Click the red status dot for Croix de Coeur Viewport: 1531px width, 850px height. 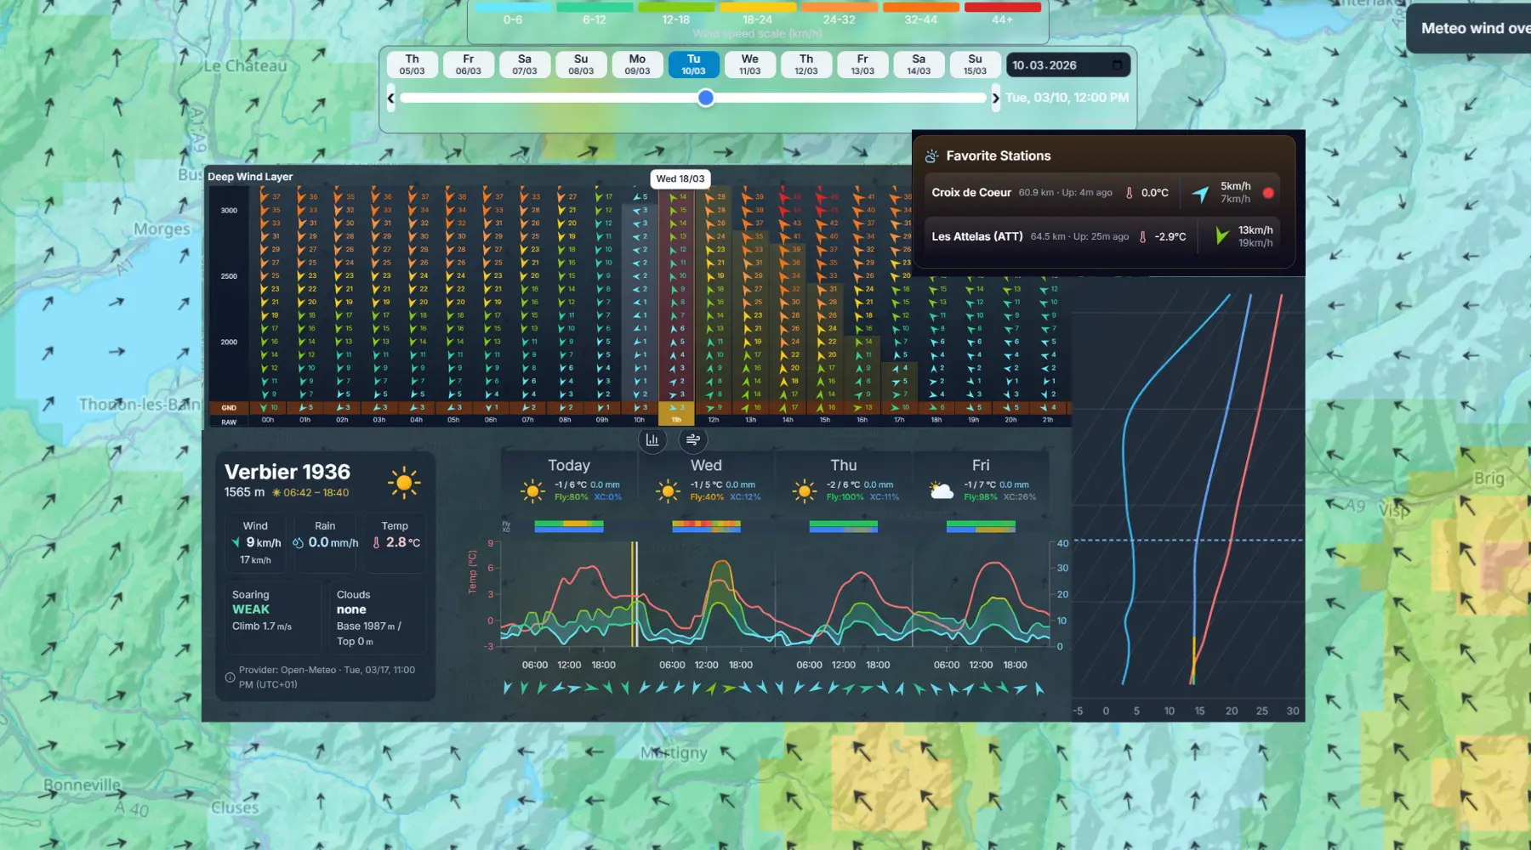pyautogui.click(x=1268, y=193)
